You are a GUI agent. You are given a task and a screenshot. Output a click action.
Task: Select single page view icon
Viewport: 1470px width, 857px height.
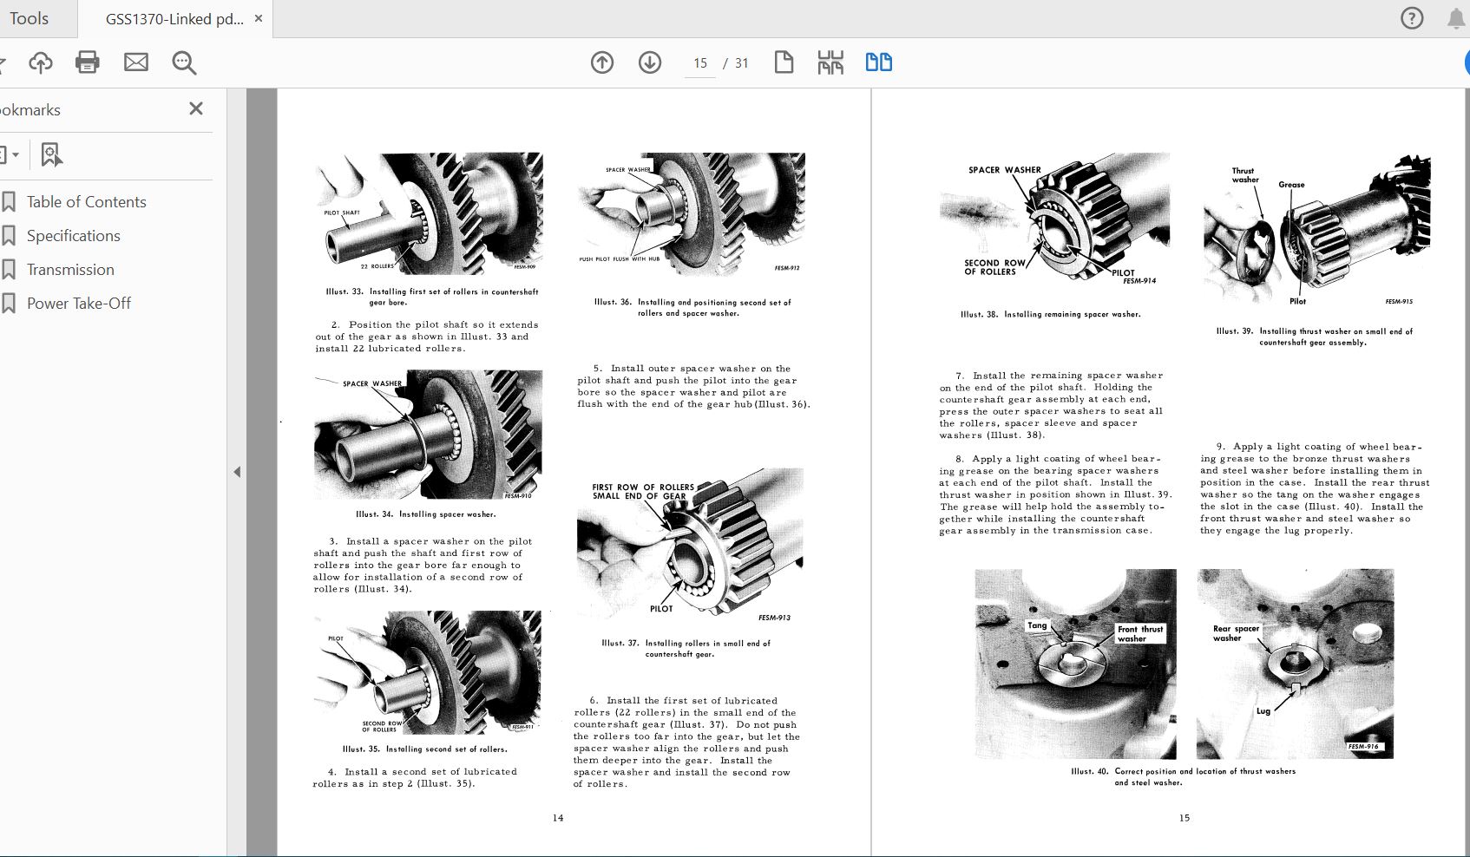pyautogui.click(x=784, y=62)
